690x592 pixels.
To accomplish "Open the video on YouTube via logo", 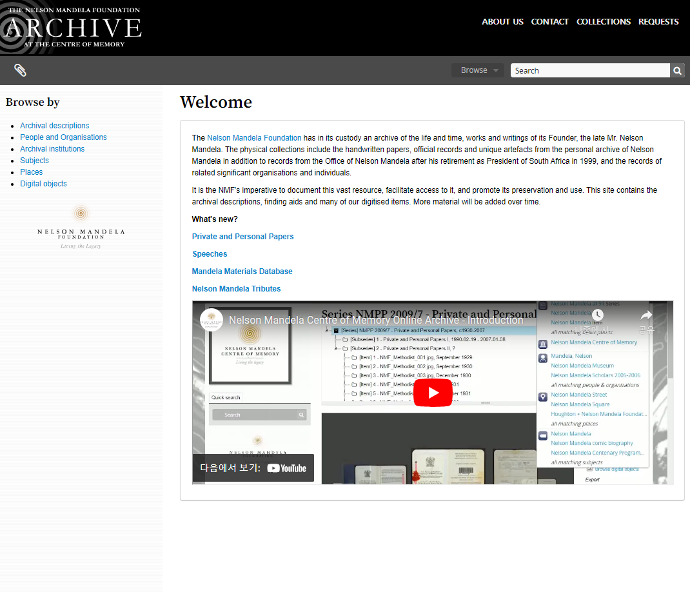I will [286, 468].
